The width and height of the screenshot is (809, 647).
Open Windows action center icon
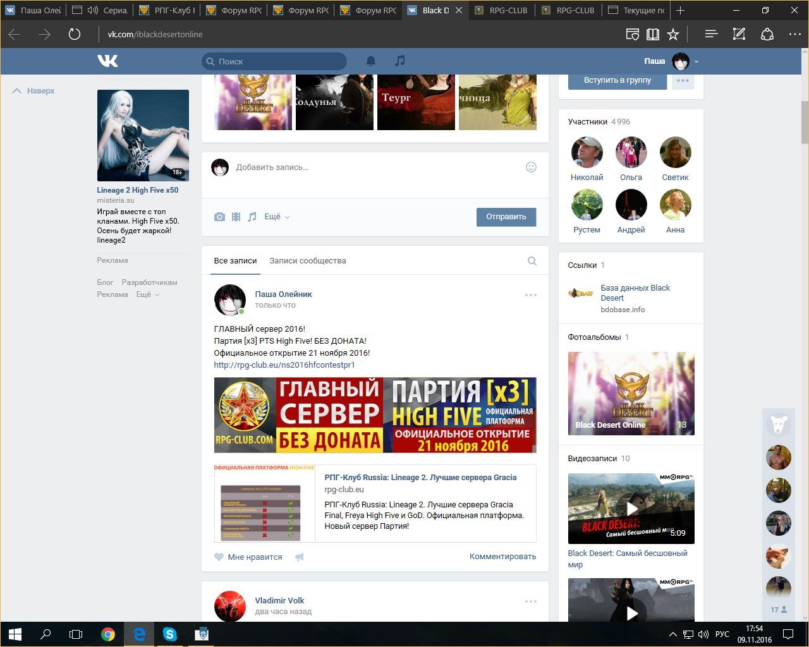[x=788, y=634]
